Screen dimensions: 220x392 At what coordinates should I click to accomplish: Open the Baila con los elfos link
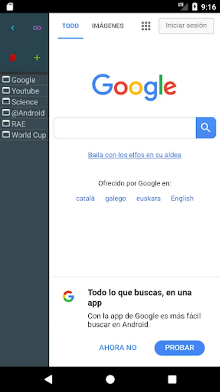click(135, 155)
